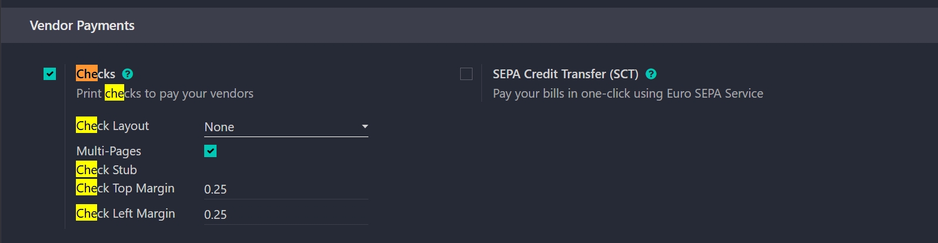This screenshot has width=938, height=243.
Task: Click the Check Layout dropdown caret arrow
Action: (x=365, y=127)
